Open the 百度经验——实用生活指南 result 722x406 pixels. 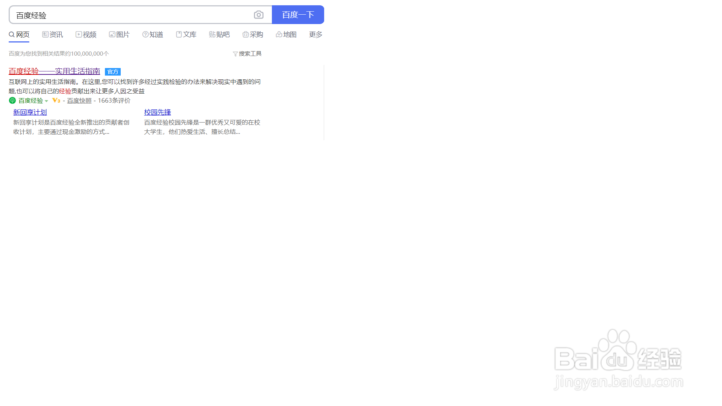54,71
